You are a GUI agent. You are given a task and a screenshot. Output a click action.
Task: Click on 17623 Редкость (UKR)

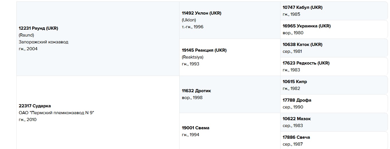[x=306, y=63]
